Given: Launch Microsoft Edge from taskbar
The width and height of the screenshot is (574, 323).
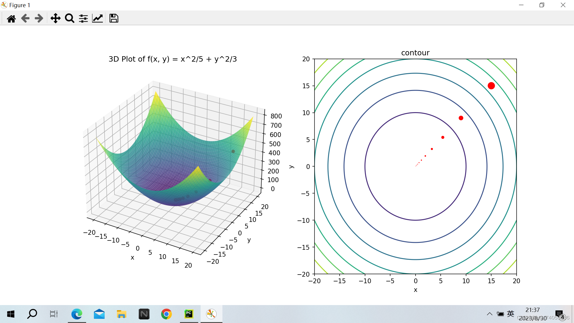Looking at the screenshot, I should click(77, 314).
